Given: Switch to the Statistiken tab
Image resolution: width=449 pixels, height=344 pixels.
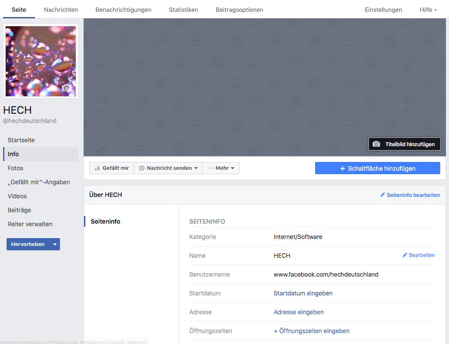Looking at the screenshot, I should point(183,9).
